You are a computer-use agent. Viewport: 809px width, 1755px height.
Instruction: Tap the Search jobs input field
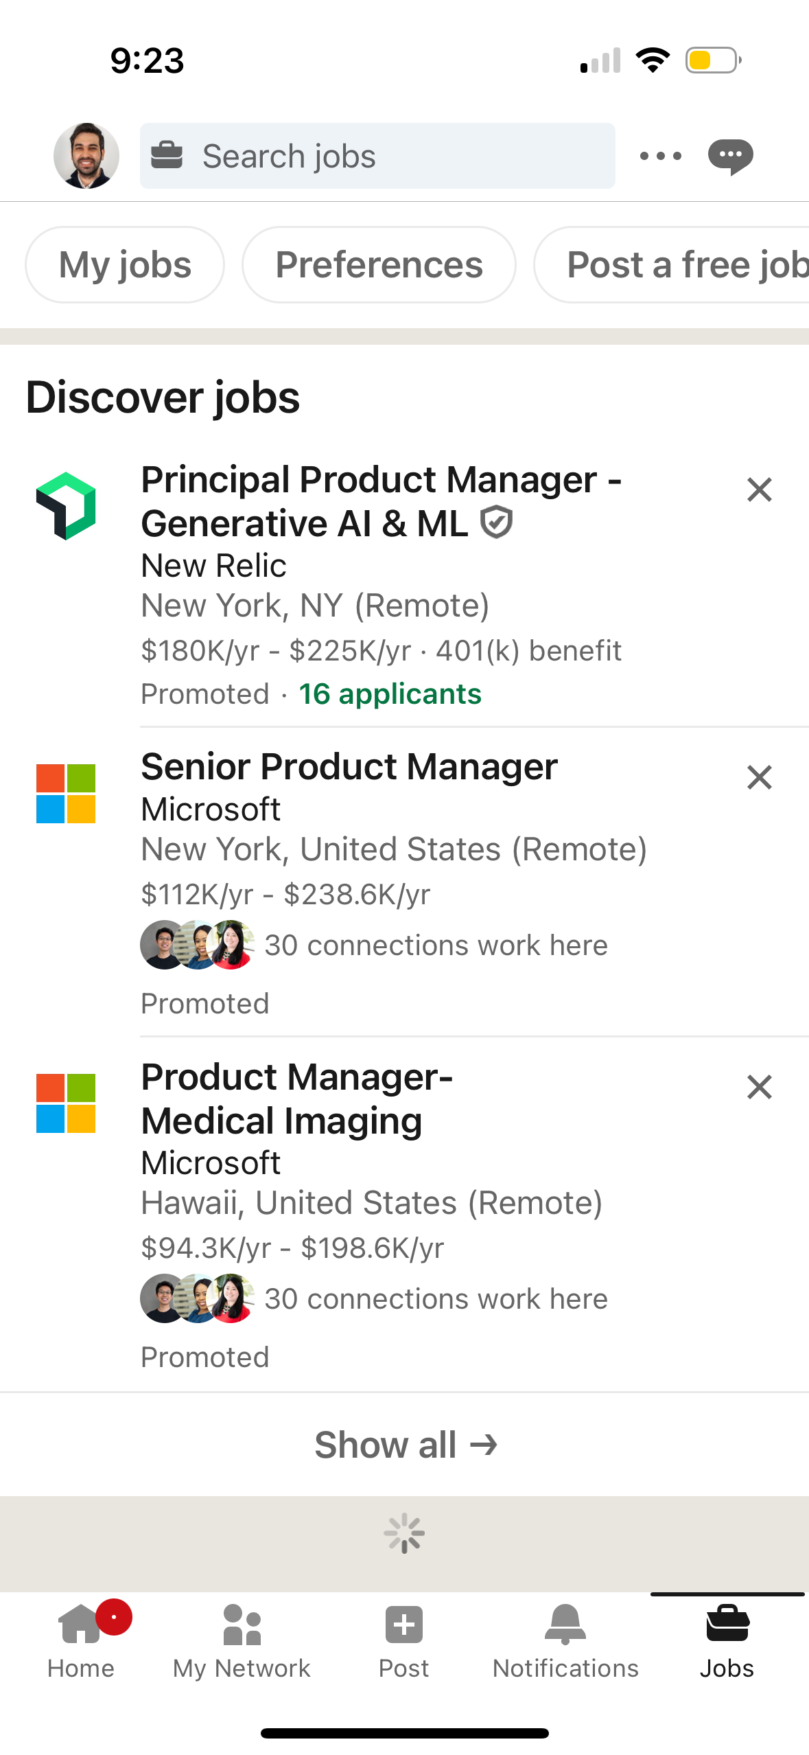(x=377, y=155)
